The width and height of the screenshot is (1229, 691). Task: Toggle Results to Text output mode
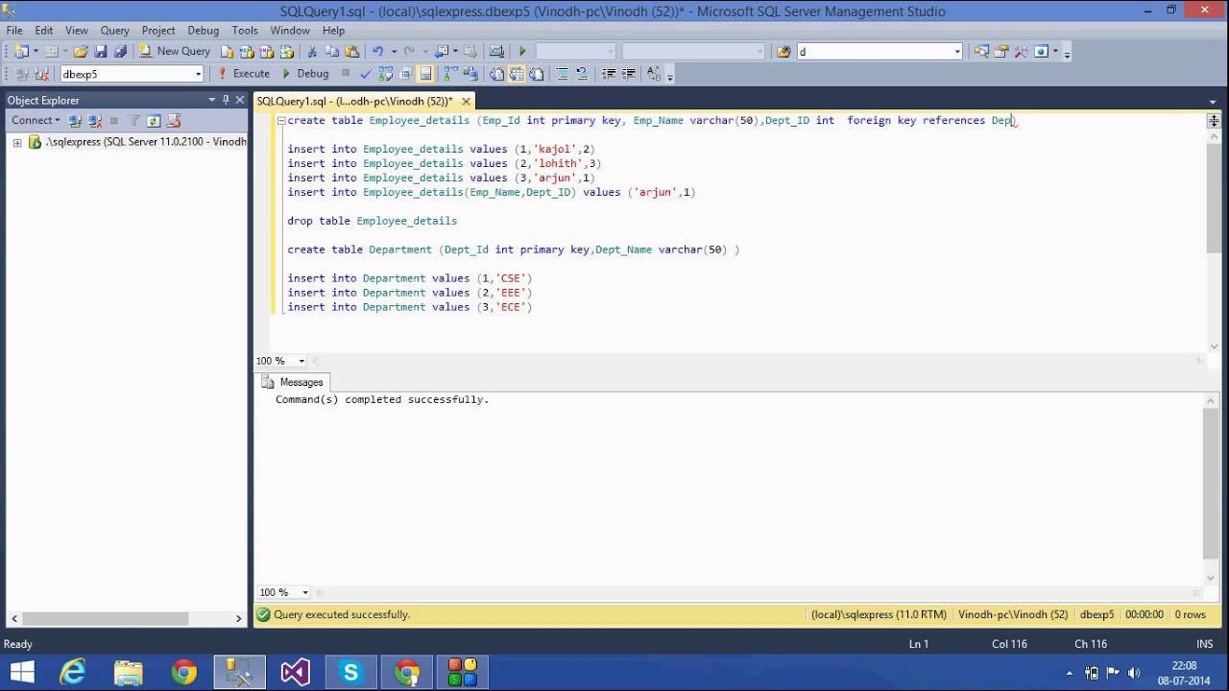[x=496, y=73]
